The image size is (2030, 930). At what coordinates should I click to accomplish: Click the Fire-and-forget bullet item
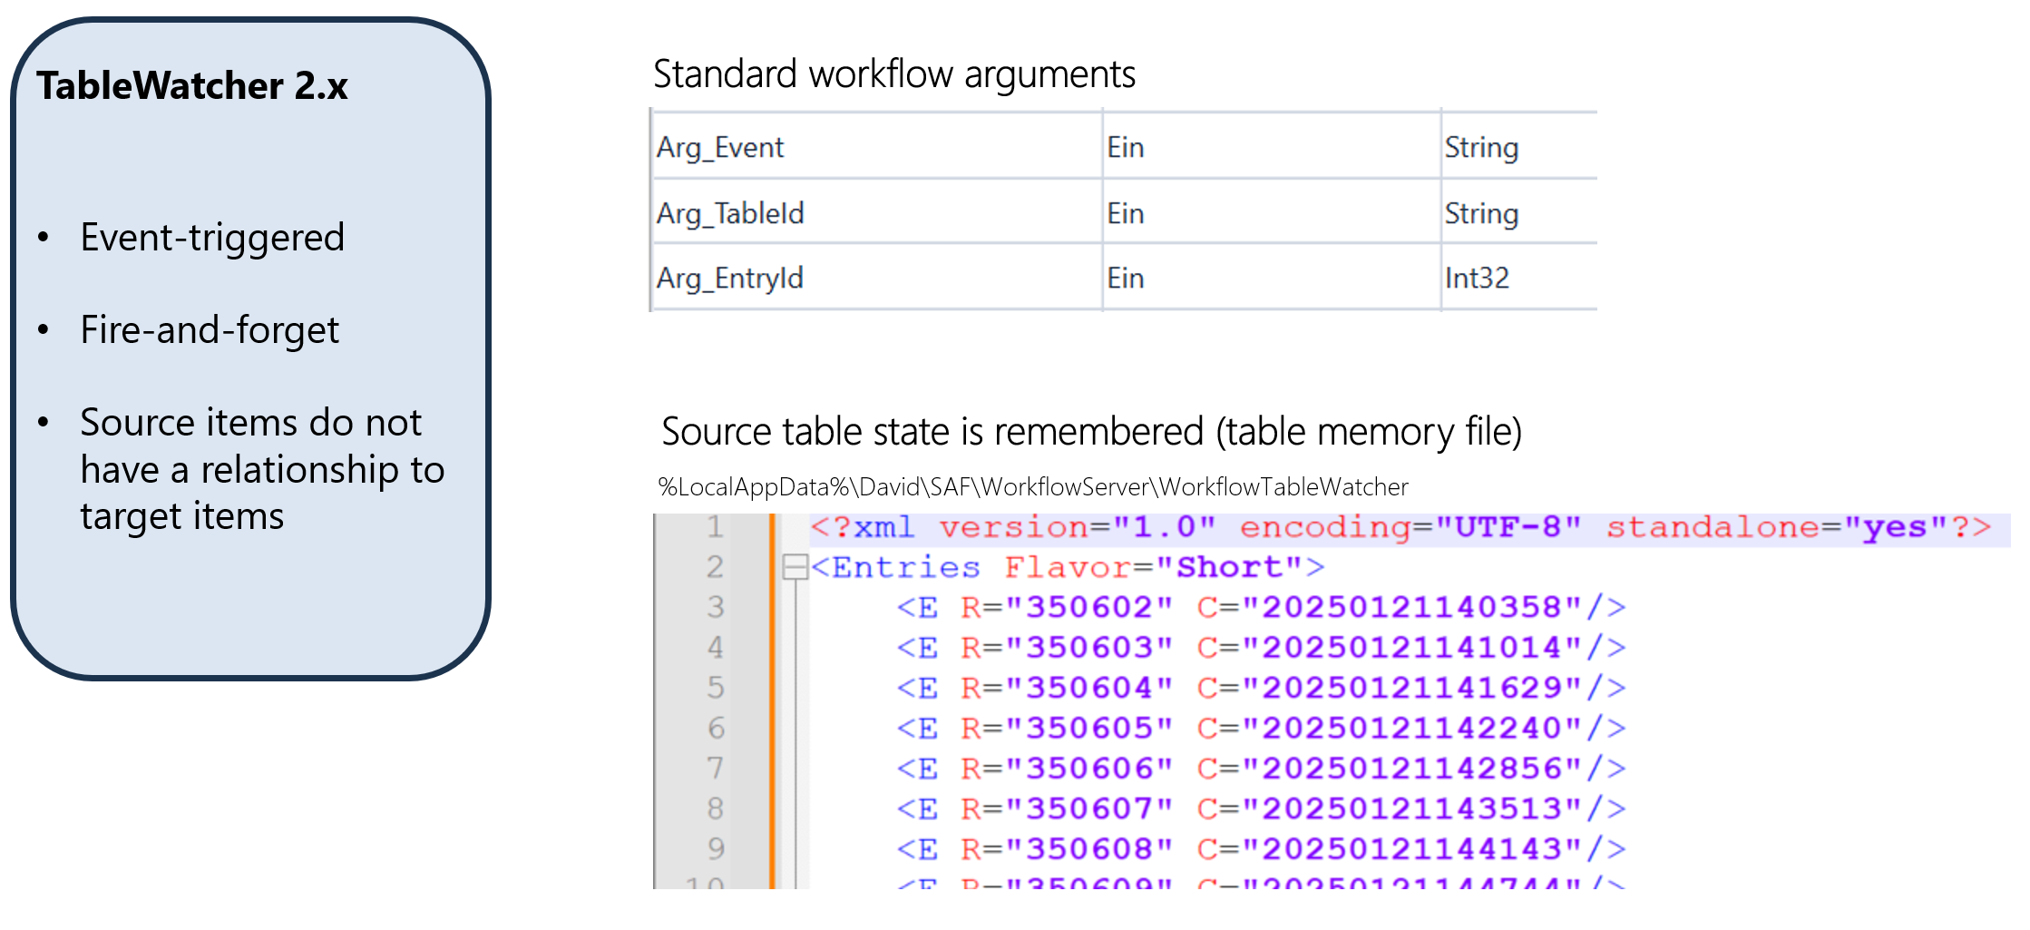210,330
